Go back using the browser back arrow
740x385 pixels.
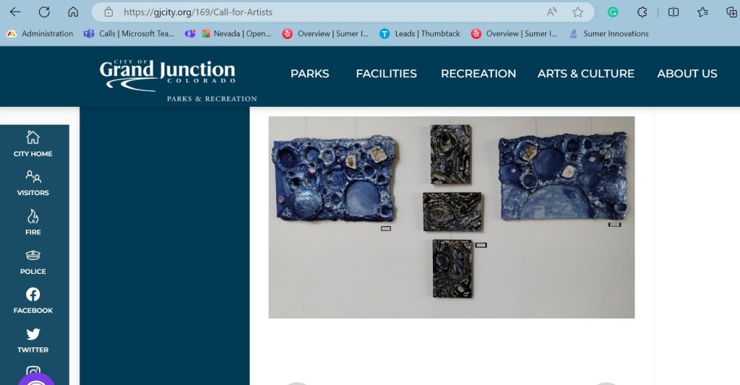15,12
